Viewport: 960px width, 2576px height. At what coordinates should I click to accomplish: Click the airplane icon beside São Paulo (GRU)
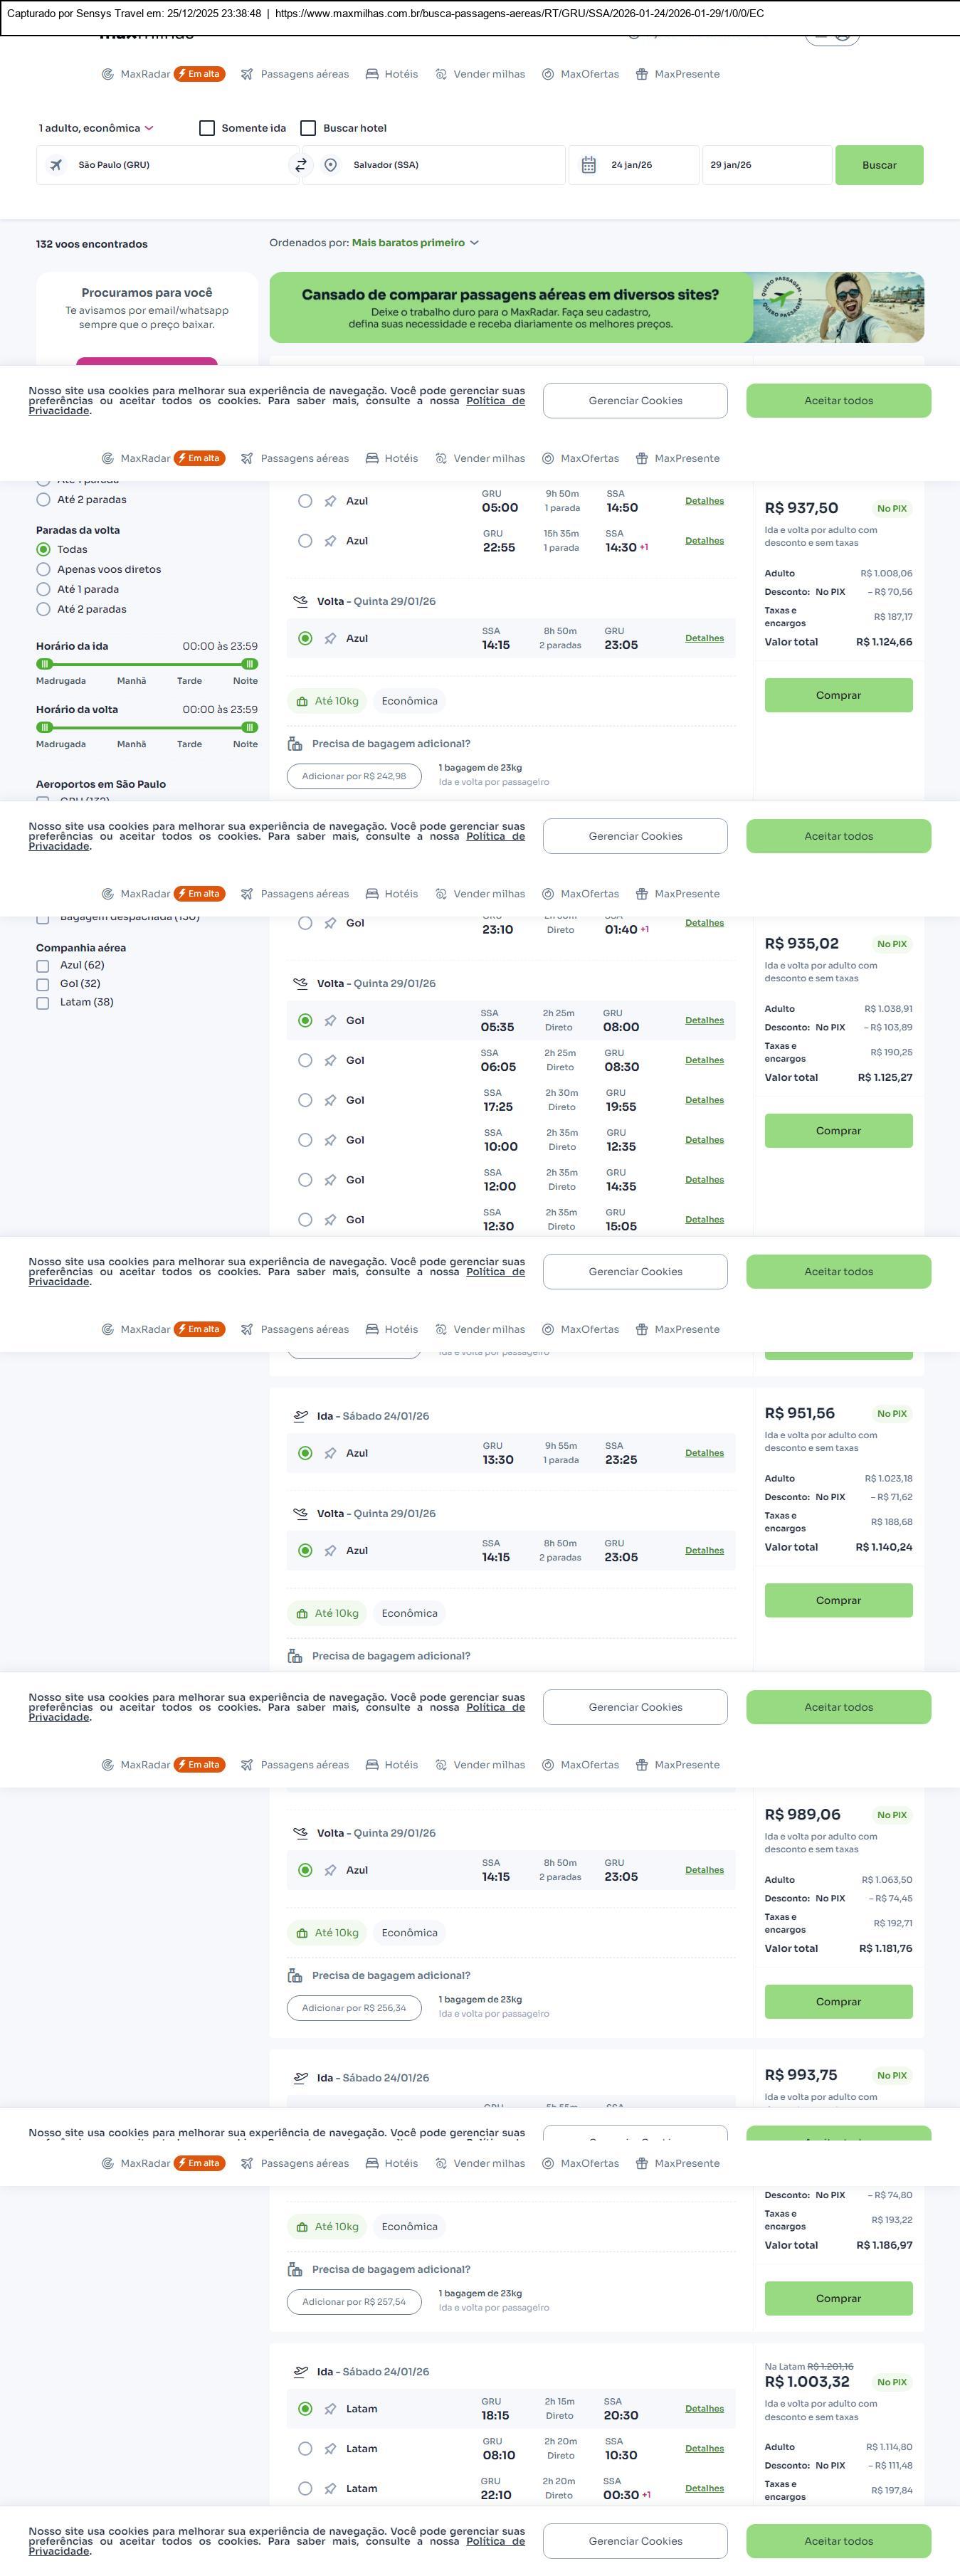56,165
